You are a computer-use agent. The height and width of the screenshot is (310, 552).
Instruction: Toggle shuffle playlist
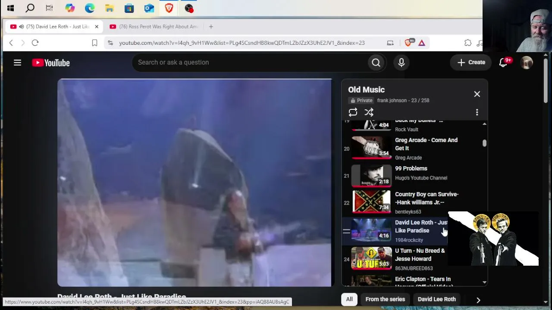click(x=369, y=112)
